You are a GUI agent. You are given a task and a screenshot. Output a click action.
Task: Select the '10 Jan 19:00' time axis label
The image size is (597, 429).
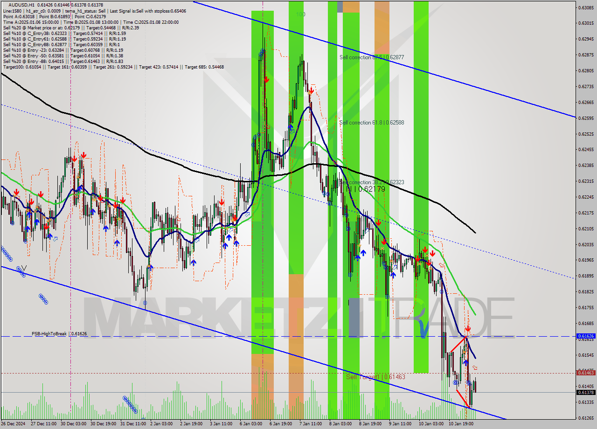462,424
